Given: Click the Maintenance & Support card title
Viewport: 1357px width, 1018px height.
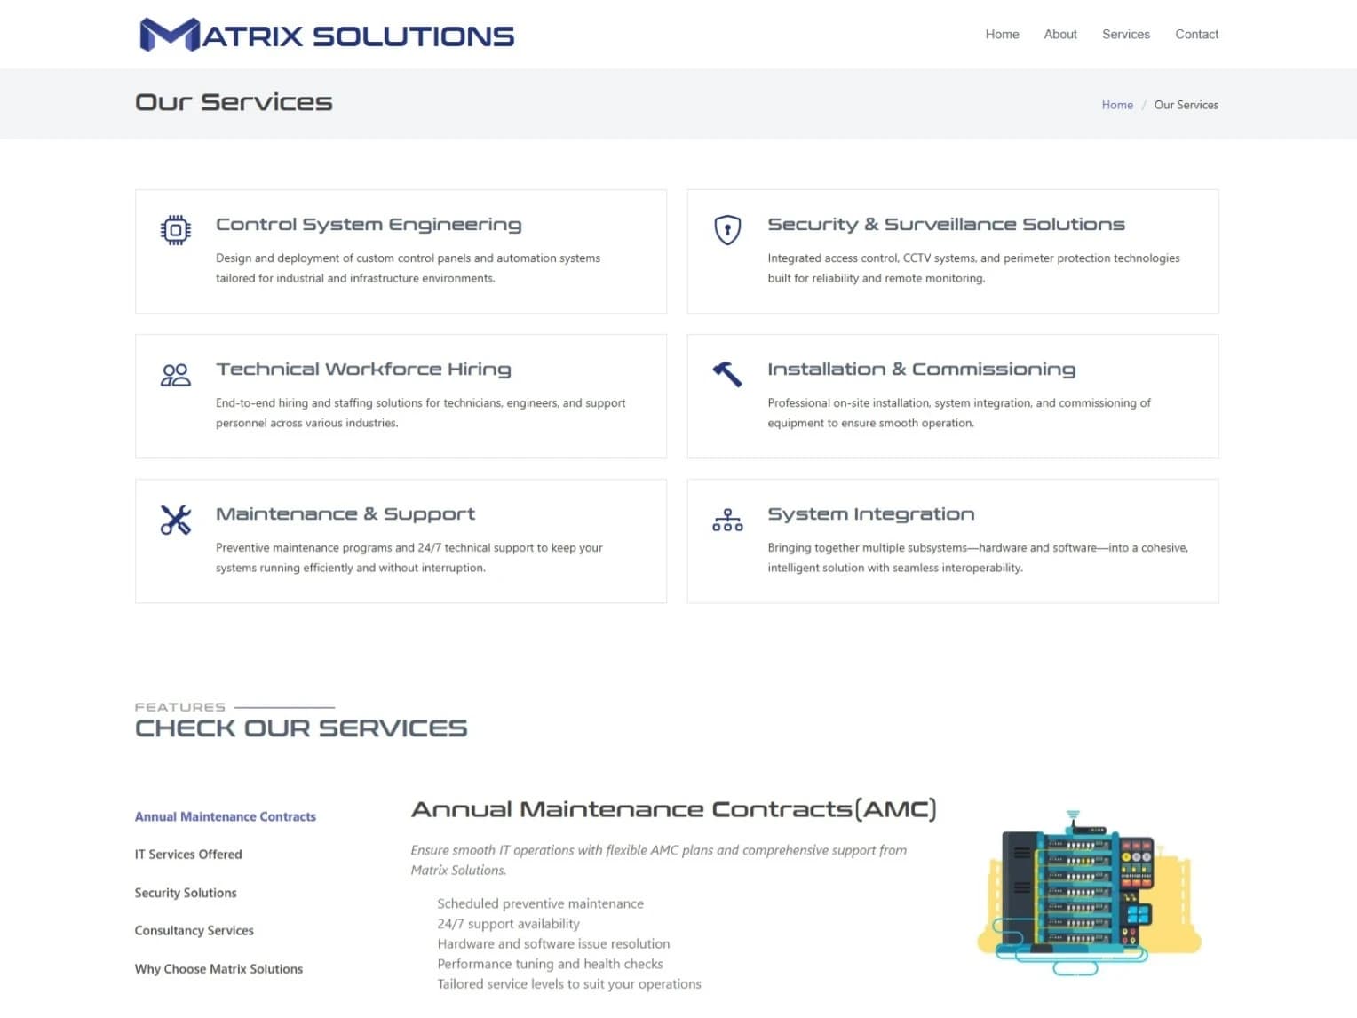Looking at the screenshot, I should point(345,514).
